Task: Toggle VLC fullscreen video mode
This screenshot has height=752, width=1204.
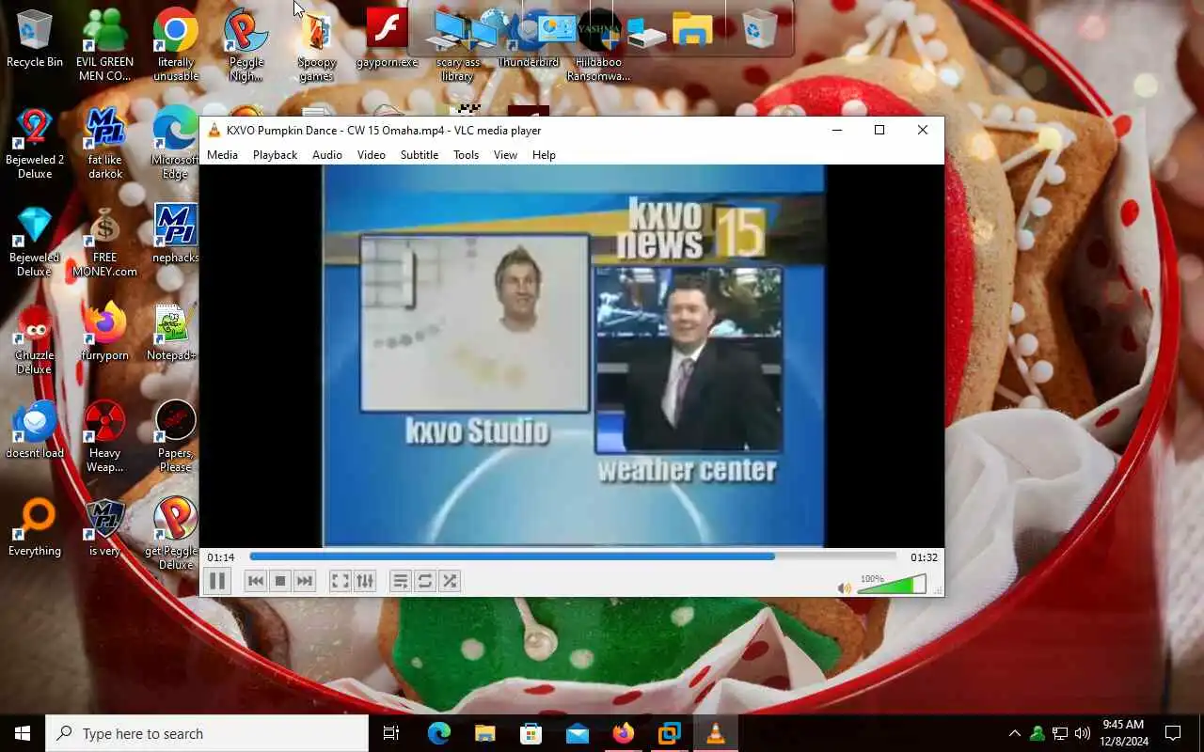Action: (x=341, y=582)
